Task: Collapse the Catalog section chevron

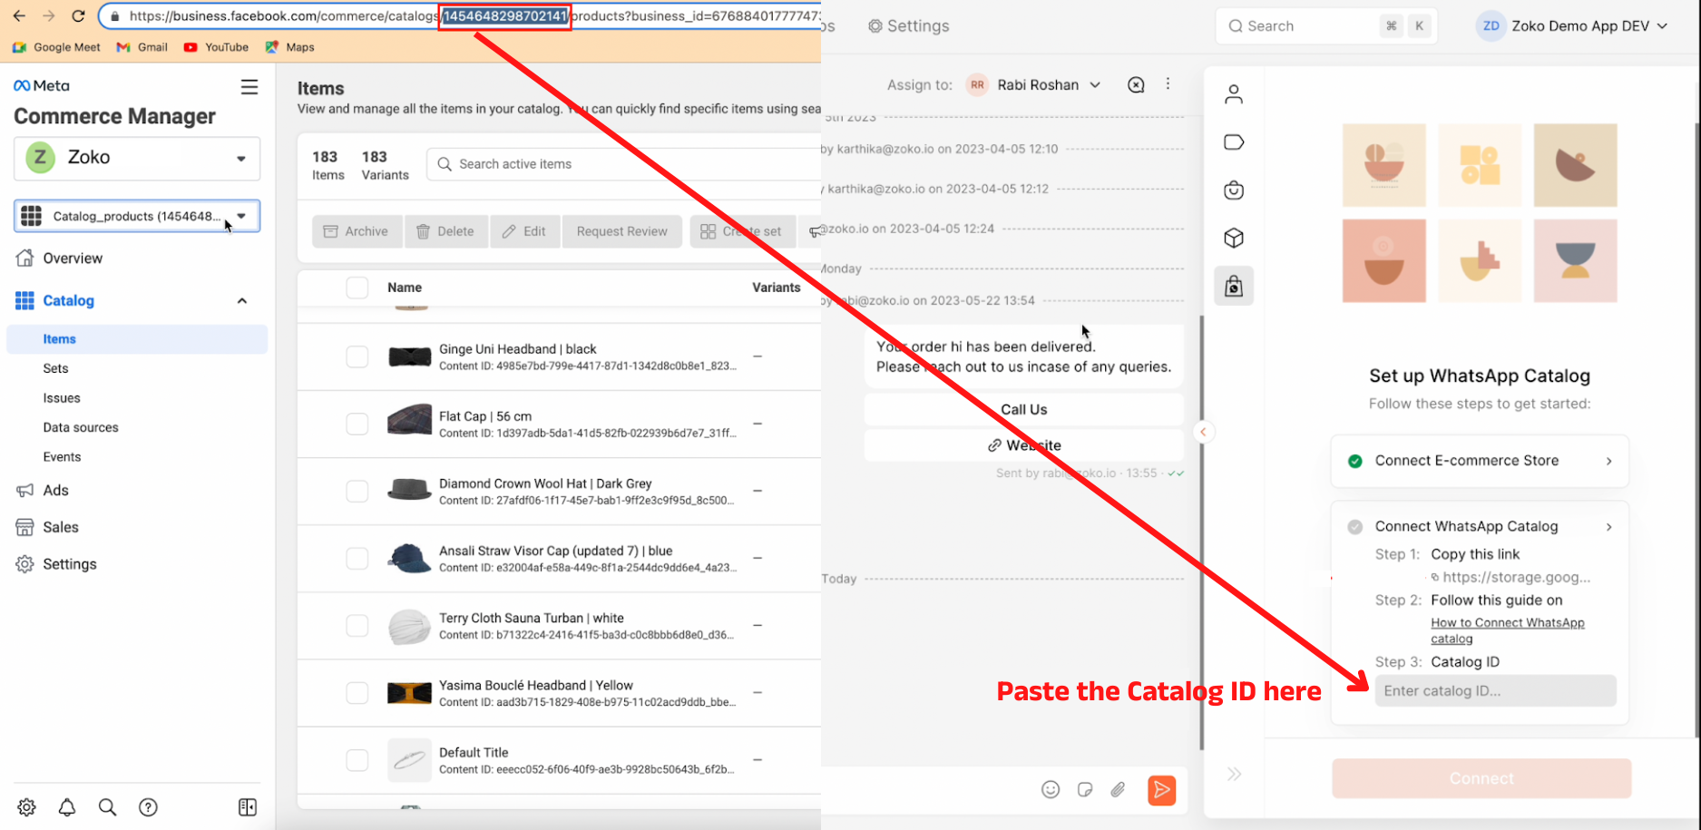Action: 242,301
